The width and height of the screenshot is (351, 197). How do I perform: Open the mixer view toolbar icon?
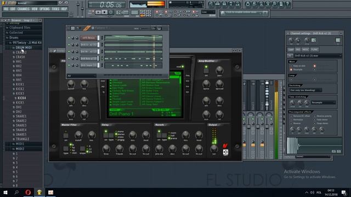(x=237, y=4)
